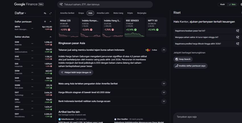This screenshot has width=242, height=123.
Task: Click the expand panel icon beside Daftar
Action: pyautogui.click(x=50, y=13)
